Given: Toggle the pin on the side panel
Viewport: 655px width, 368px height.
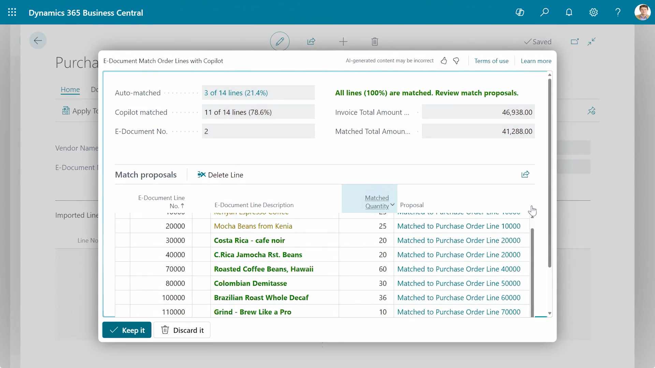Looking at the screenshot, I should coord(592,111).
